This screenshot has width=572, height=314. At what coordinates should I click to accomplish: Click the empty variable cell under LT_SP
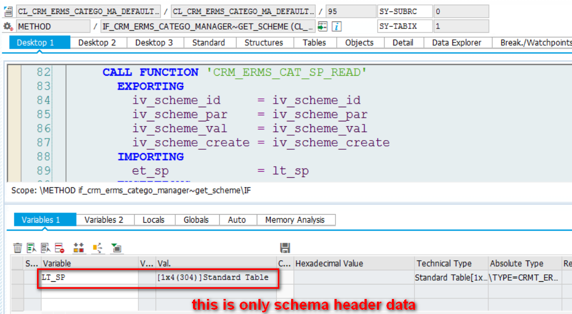[90, 291]
